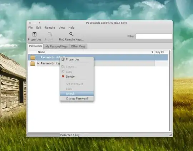Screen dimensions: 193x151
Task: Close the Passwords and Encryption Keys window
Action: tap(30, 23)
